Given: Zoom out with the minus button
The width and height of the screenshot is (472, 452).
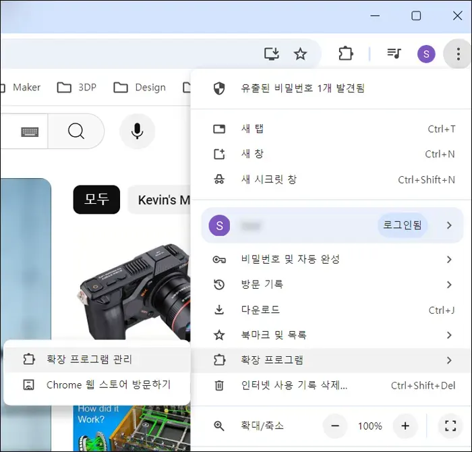Looking at the screenshot, I should (335, 426).
